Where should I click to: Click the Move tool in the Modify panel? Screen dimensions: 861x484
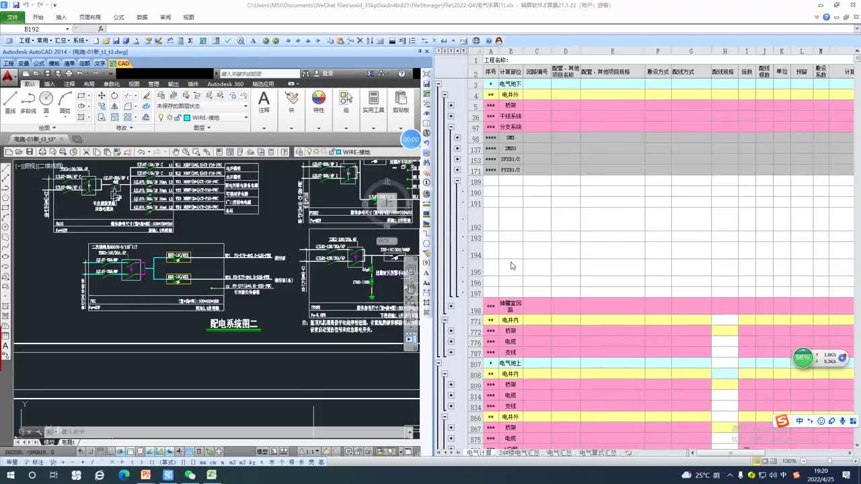pyautogui.click(x=102, y=96)
